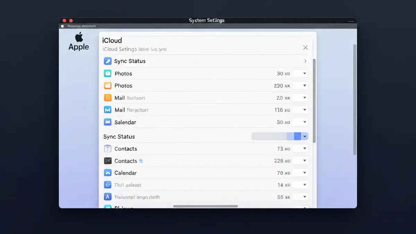The height and width of the screenshot is (234, 416).
Task: Click the 228 xu value
Action: [x=282, y=161]
